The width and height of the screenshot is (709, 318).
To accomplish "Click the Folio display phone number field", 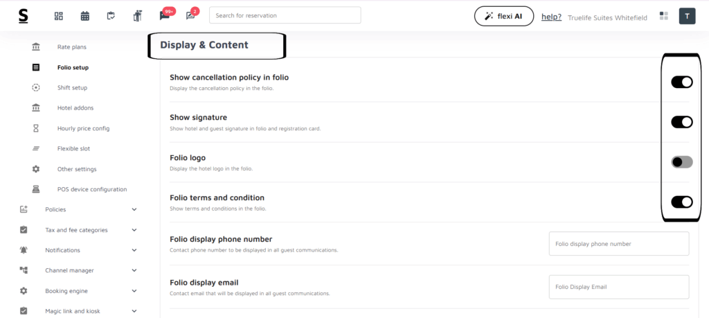I will (x=618, y=244).
